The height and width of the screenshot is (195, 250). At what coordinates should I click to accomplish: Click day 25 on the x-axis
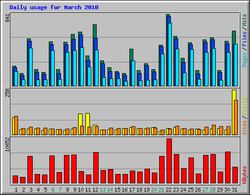[x=190, y=190]
